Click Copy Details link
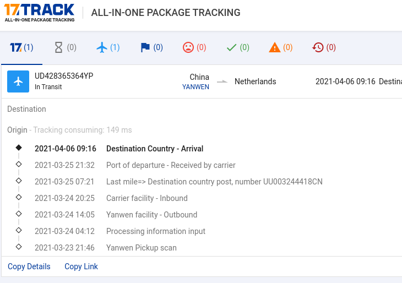Image resolution: width=402 pixels, height=283 pixels. point(29,266)
